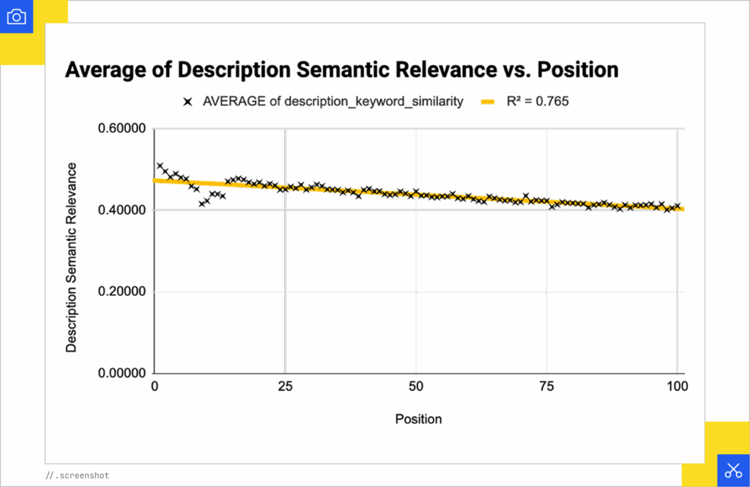Click the 0.40000 label on the y-axis

122,211
